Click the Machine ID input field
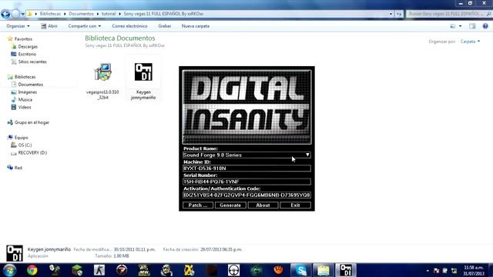Image resolution: width=493 pixels, height=277 pixels. [x=246, y=169]
